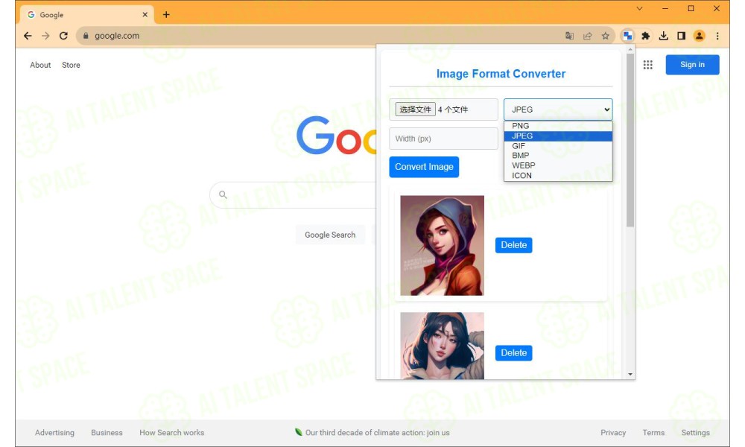The width and height of the screenshot is (745, 447).
Task: Open the Business footer link
Action: 107,433
